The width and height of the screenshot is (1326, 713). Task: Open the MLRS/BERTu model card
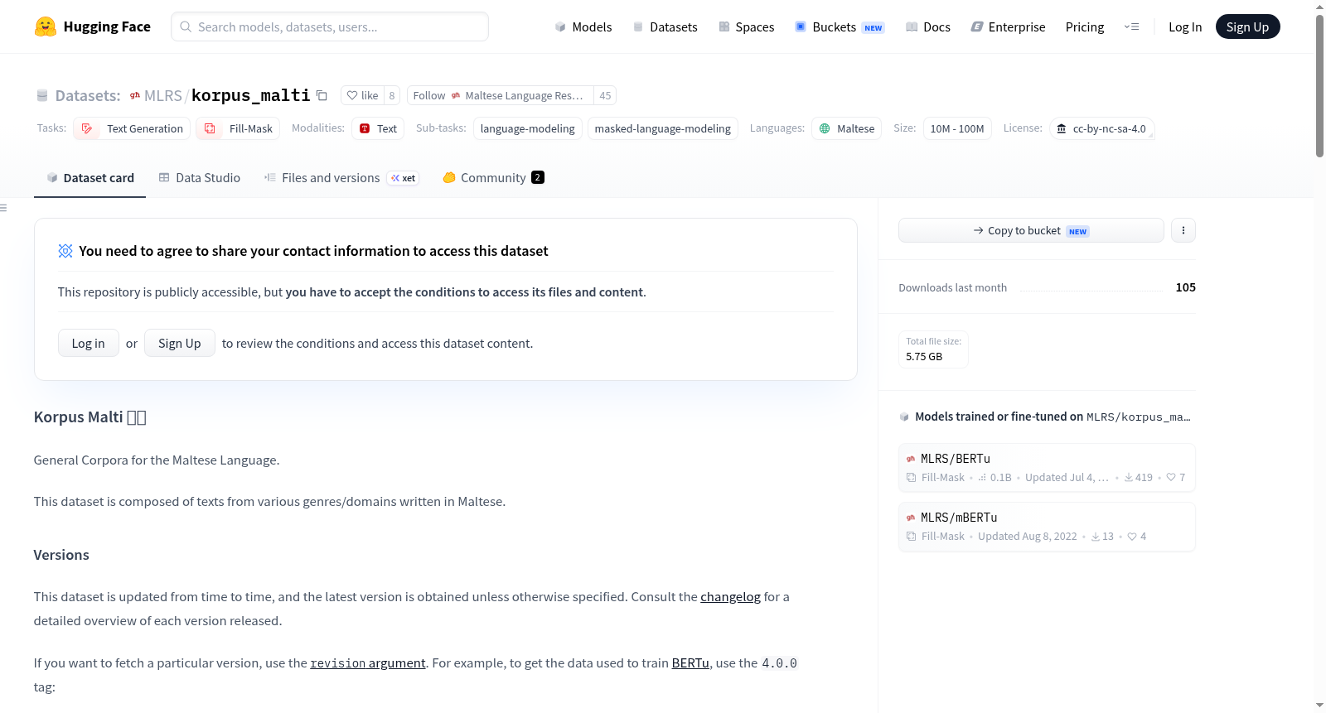(1047, 468)
